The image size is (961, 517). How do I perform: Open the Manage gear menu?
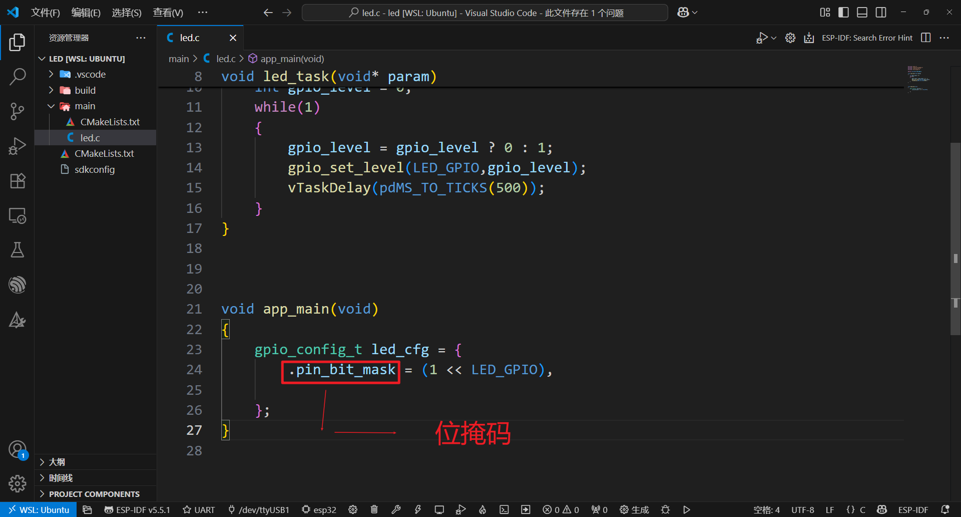[x=17, y=483]
